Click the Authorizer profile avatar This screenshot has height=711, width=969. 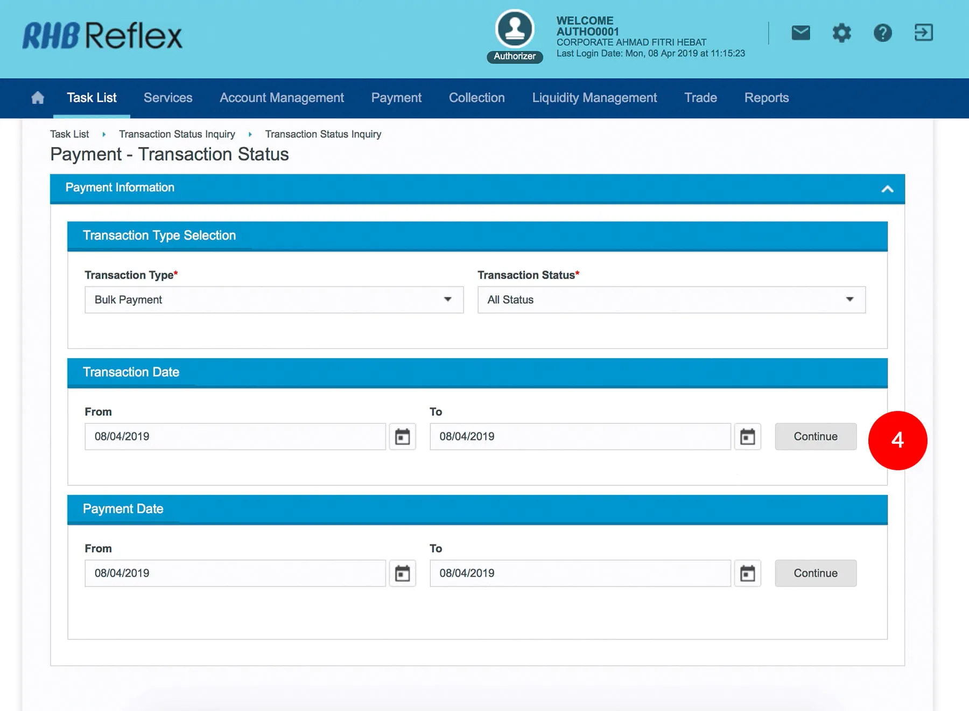[x=515, y=30]
